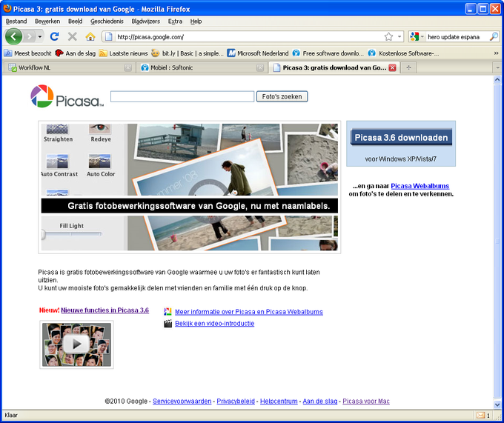Click the Picasa pinwheel icon beside Meer informatie
Image resolution: width=504 pixels, height=423 pixels.
[168, 312]
